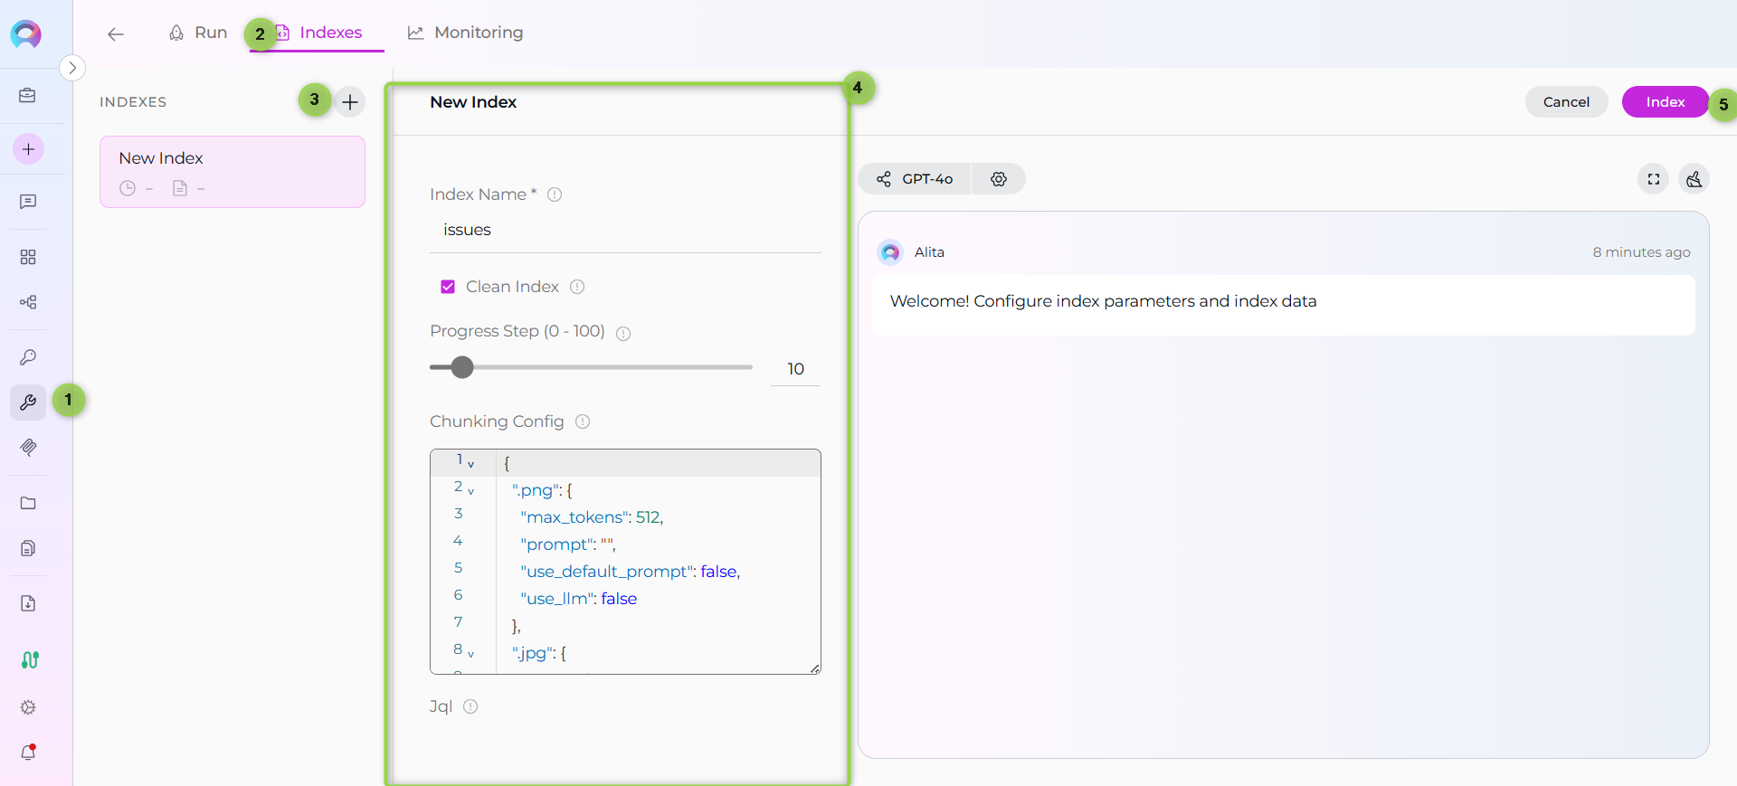Click the clear chat broom icon
This screenshot has height=786, width=1737.
pyautogui.click(x=1694, y=179)
